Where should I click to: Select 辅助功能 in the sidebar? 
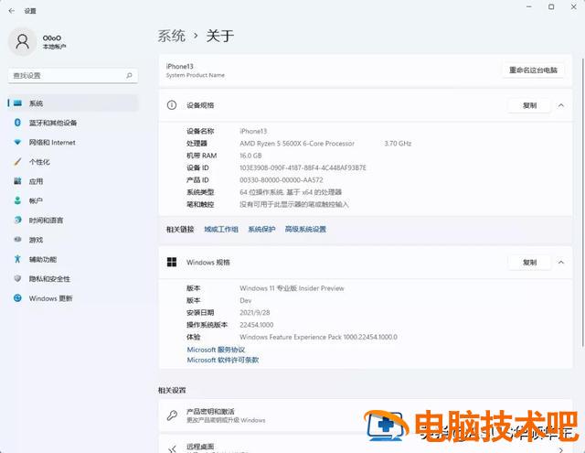[73, 259]
